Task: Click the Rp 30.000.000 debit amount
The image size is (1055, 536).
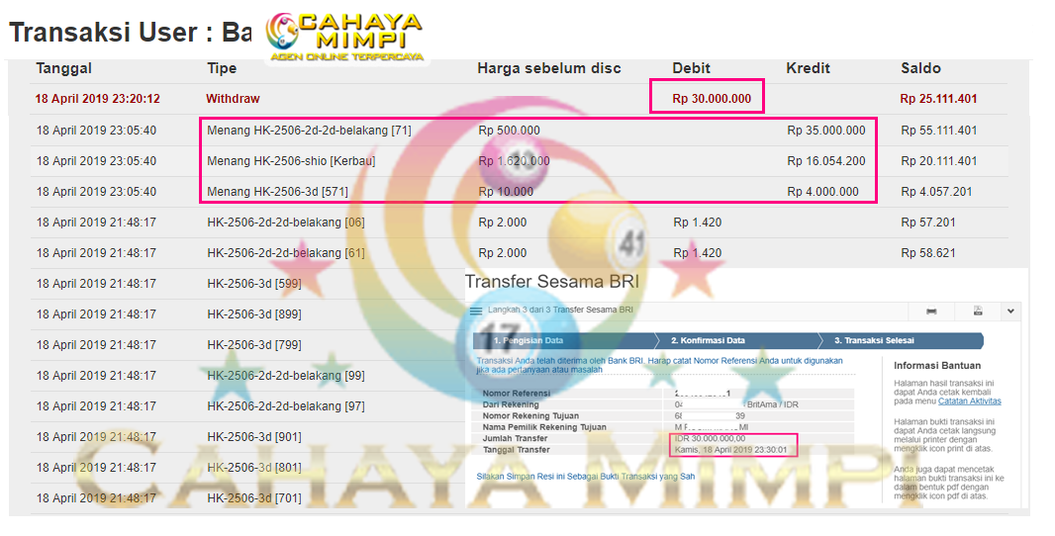Action: [711, 99]
